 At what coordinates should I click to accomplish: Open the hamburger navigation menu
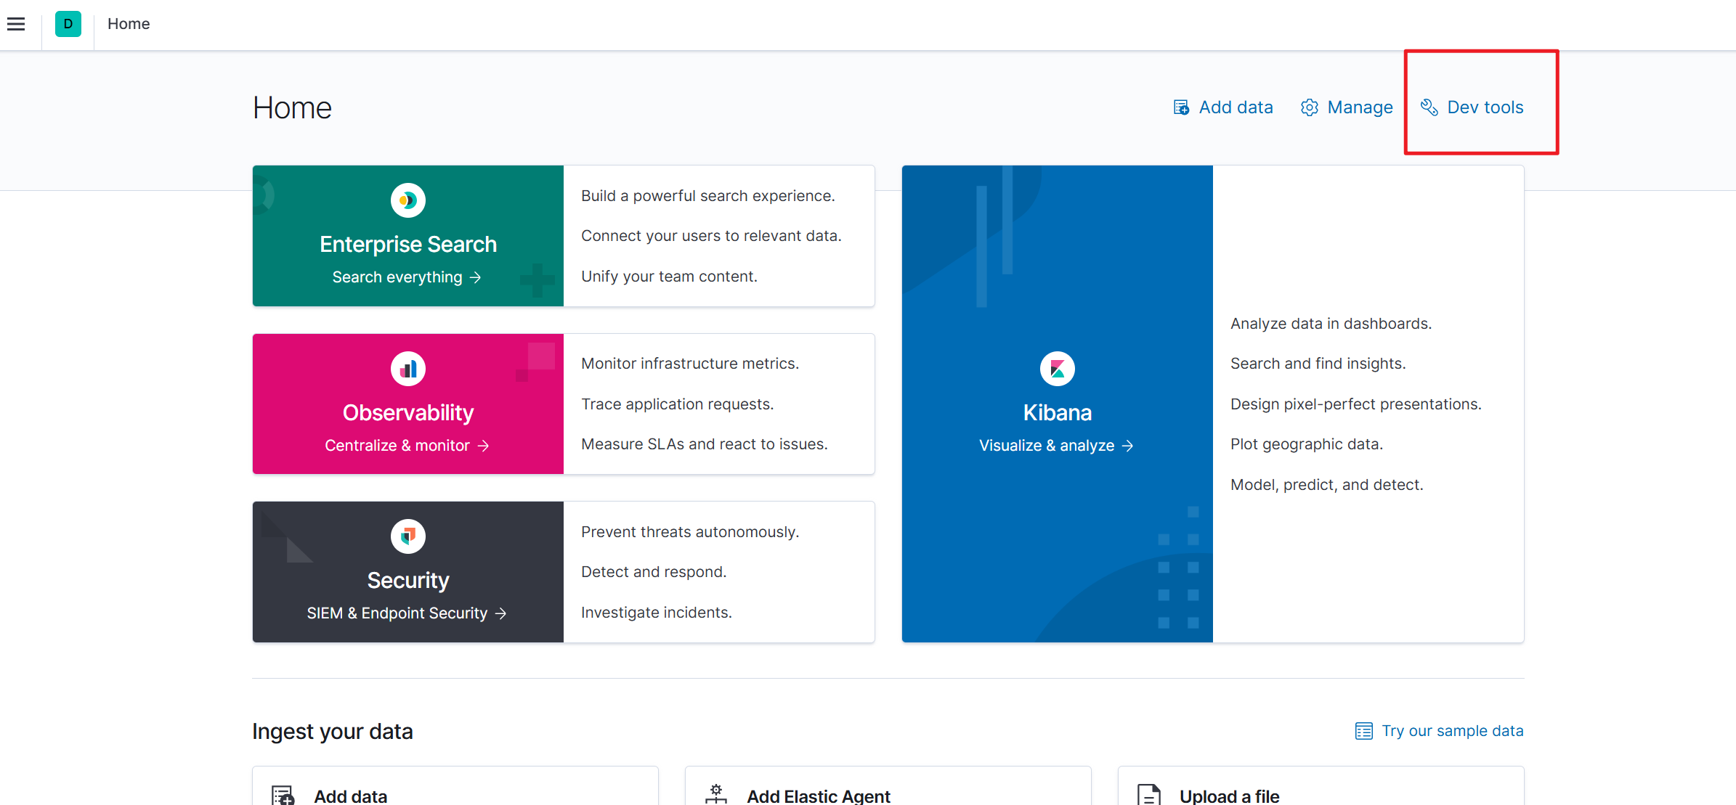click(x=16, y=24)
